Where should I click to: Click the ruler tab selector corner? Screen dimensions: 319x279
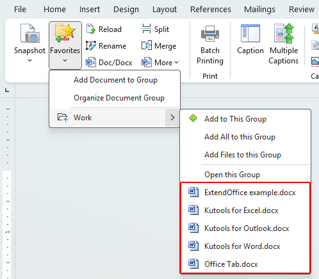pos(7,90)
